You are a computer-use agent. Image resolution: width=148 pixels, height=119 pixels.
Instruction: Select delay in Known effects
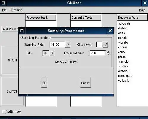click(x=132, y=33)
